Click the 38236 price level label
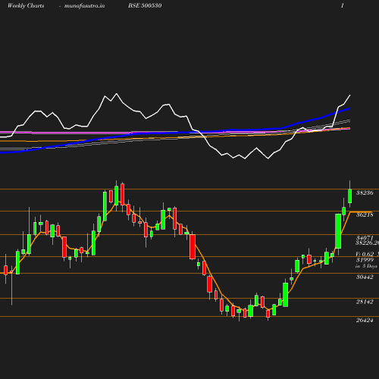379x379 pixels. 365,193
